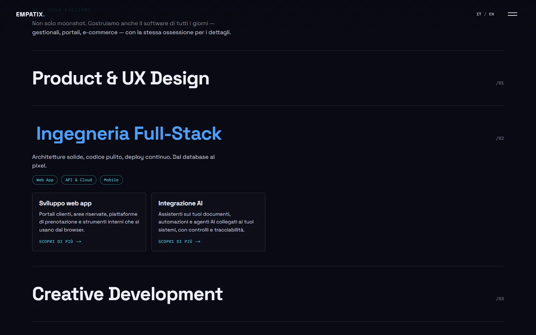Select the API & Cloud tag
This screenshot has width=536, height=335.
pos(79,180)
